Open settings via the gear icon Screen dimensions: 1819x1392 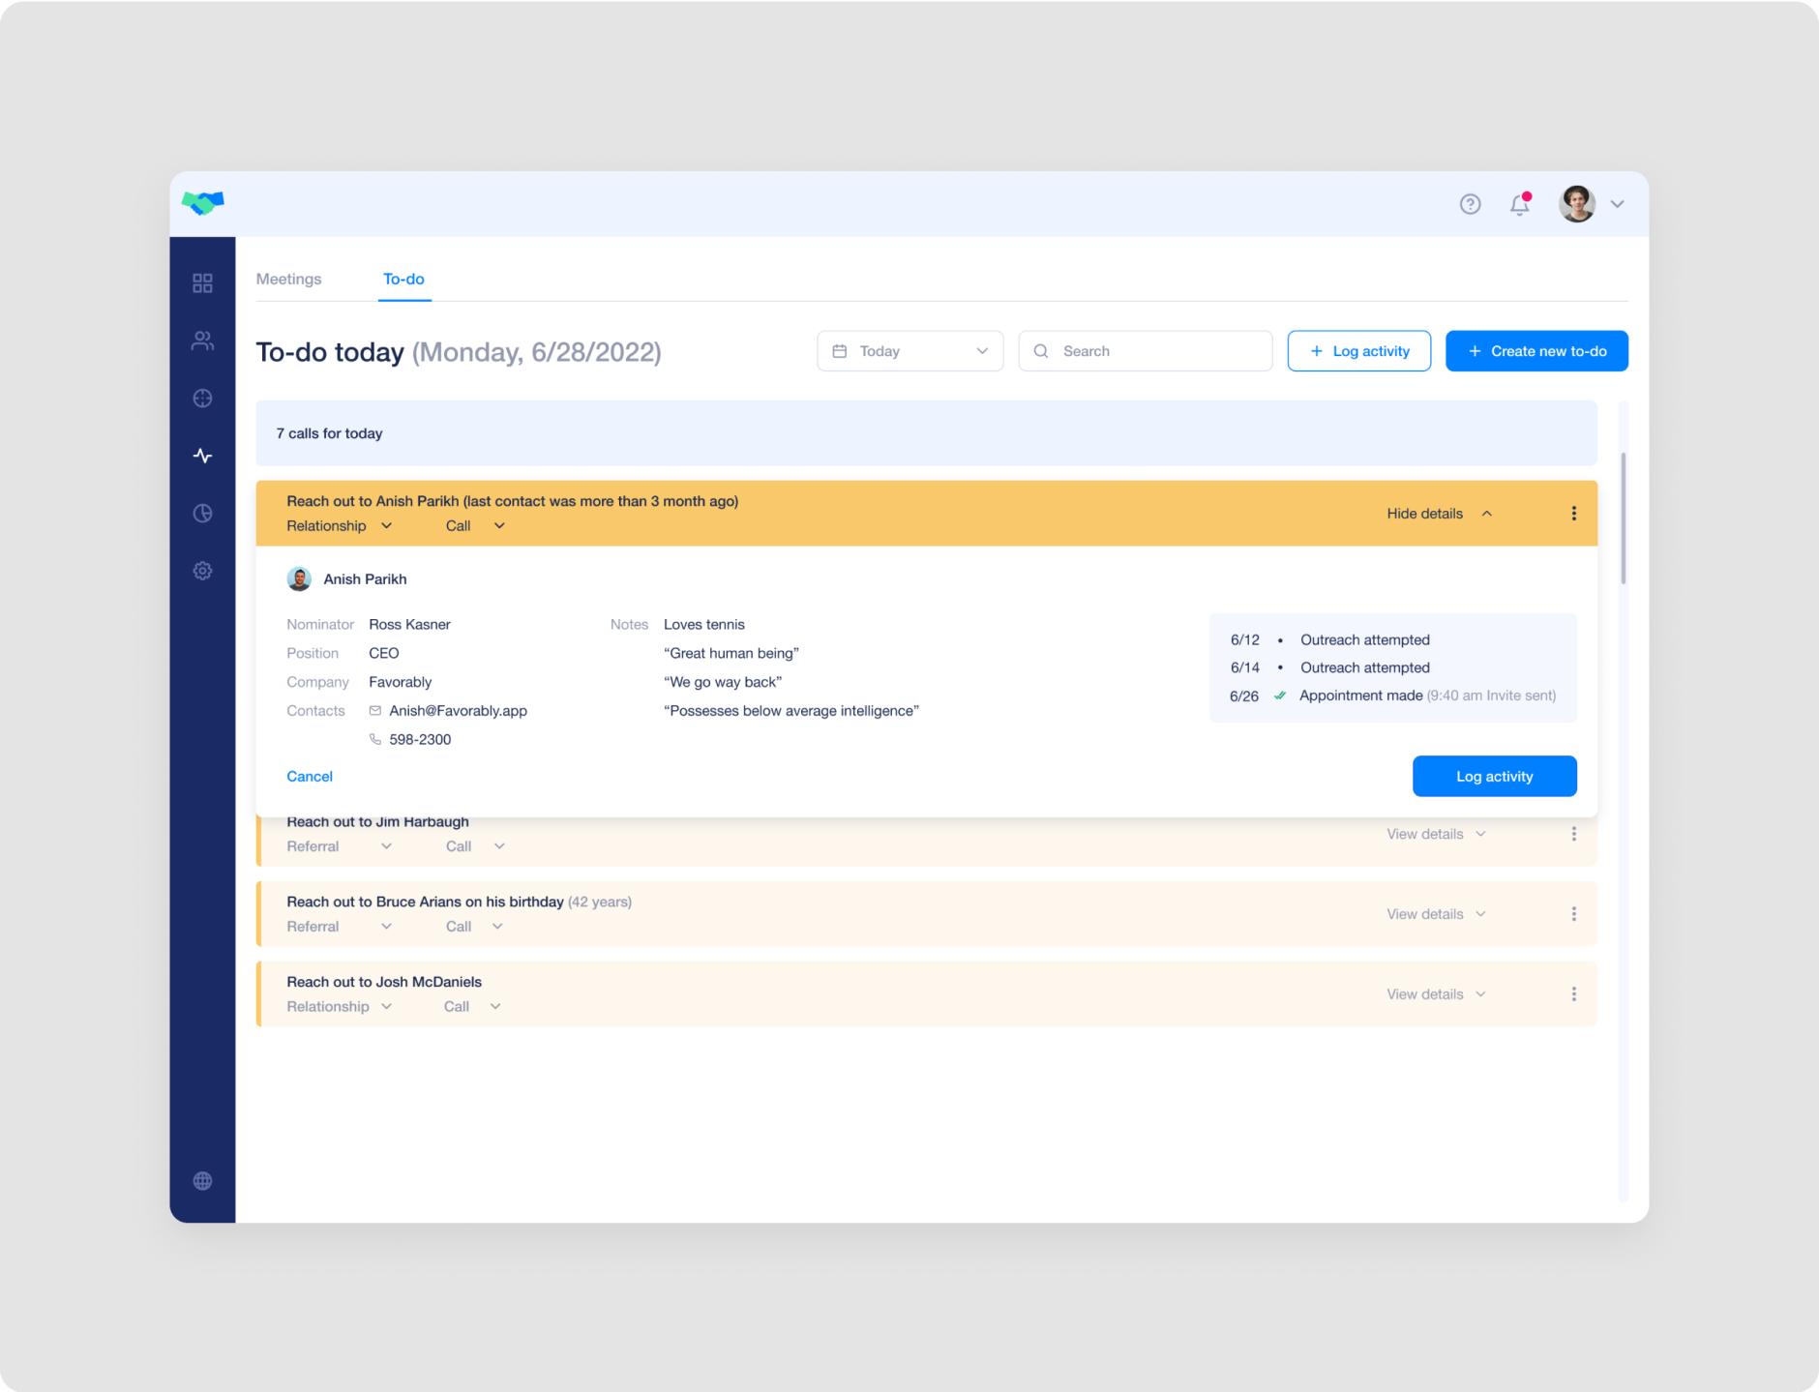pyautogui.click(x=202, y=571)
